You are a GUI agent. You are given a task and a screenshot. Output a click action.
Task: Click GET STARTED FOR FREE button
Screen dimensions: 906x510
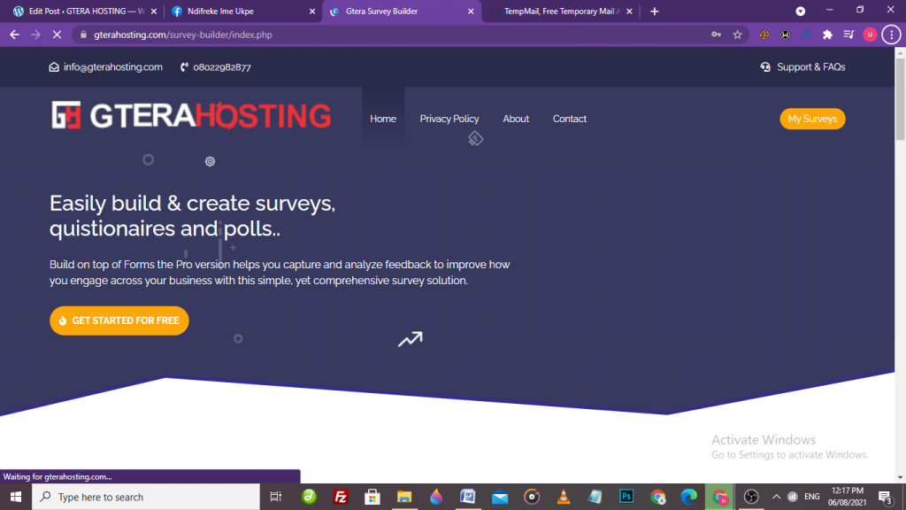click(x=119, y=321)
